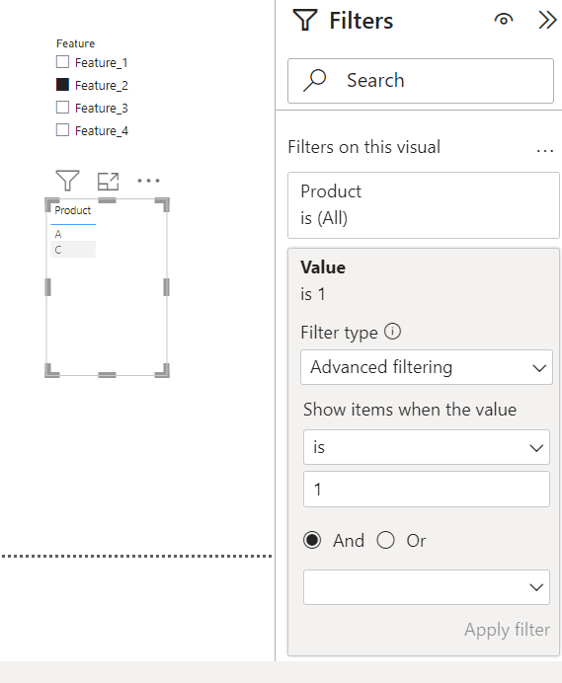Screen dimensions: 562x683
Task: Toggle the eye icon in the Filters header
Action: (504, 20)
